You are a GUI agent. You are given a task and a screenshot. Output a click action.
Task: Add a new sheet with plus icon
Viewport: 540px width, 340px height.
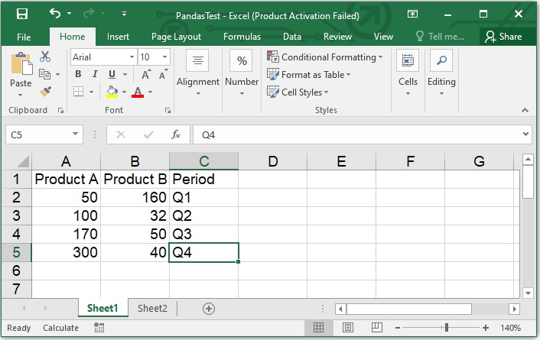[208, 309]
